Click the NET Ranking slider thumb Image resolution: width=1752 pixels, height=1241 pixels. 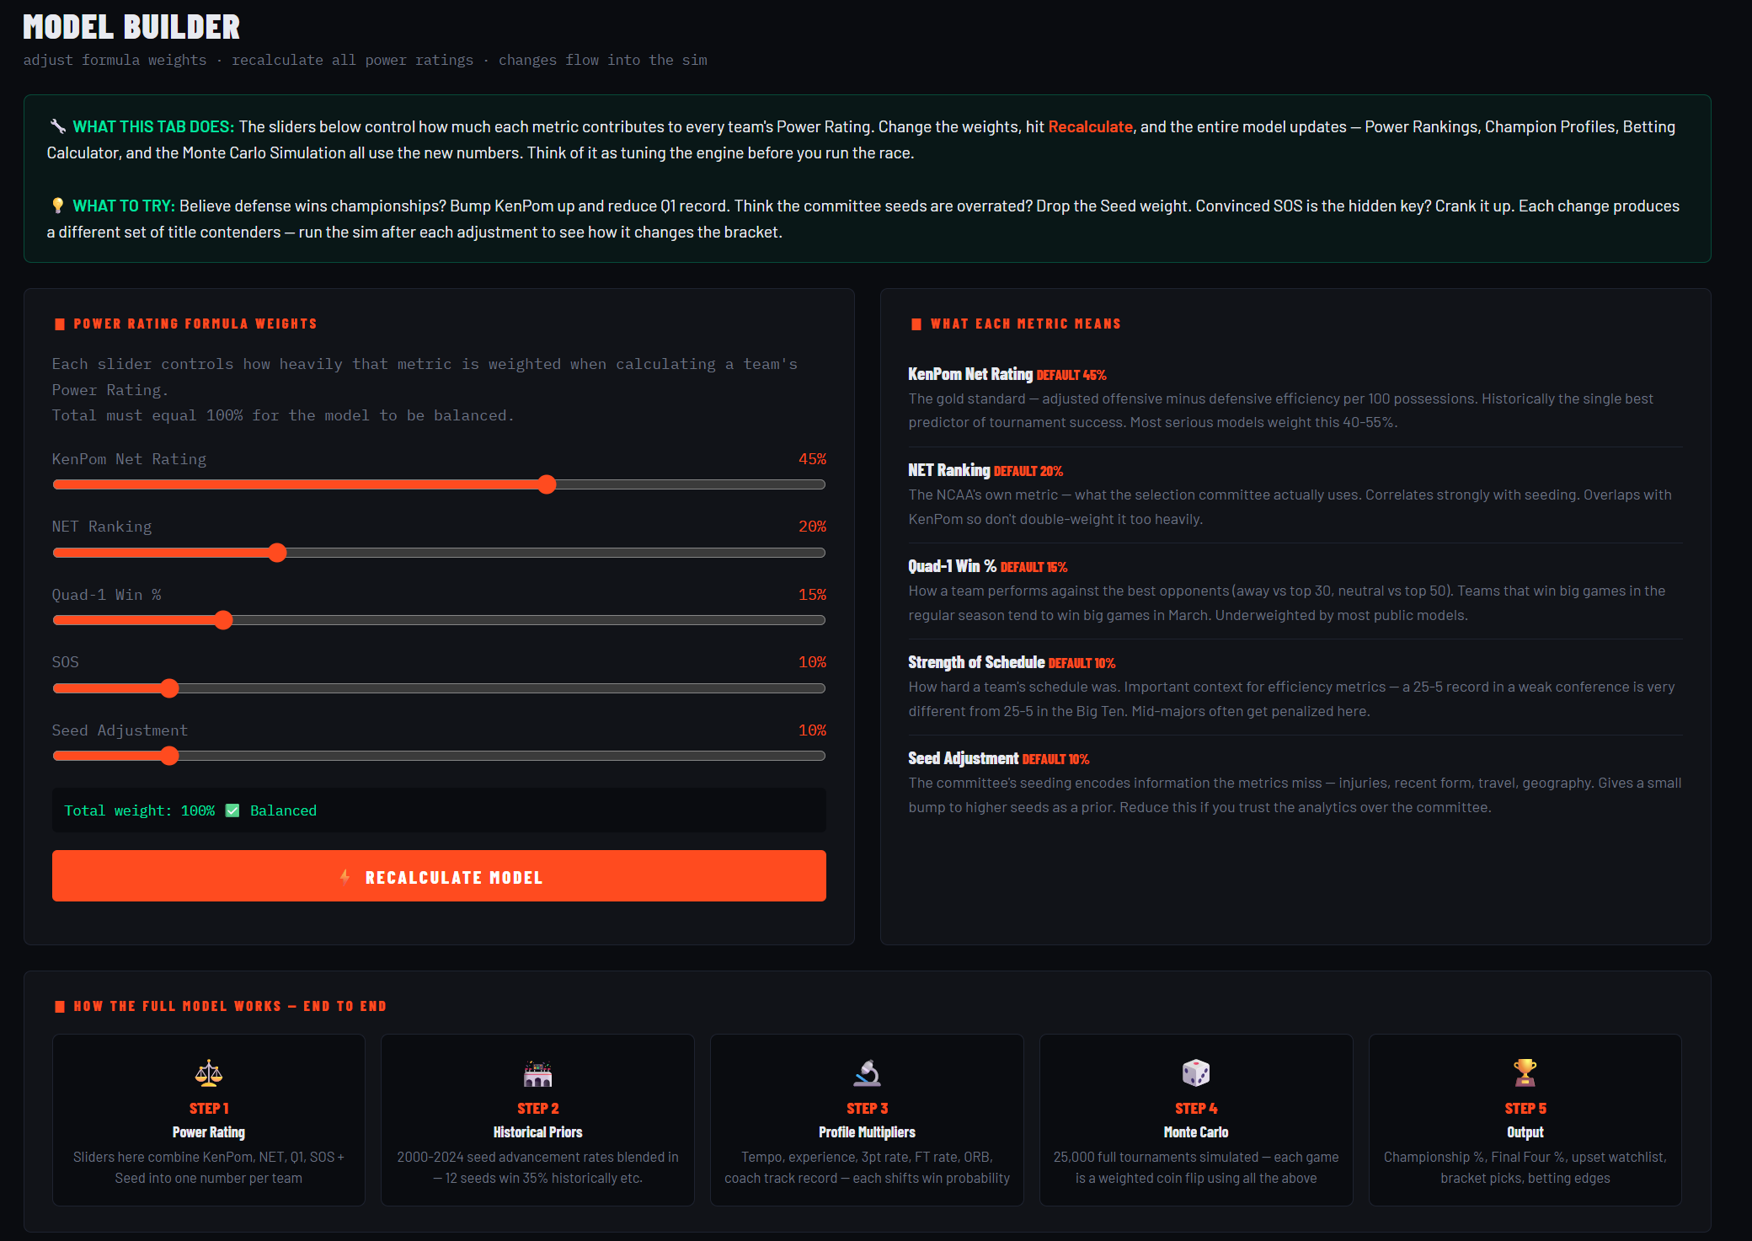277,553
